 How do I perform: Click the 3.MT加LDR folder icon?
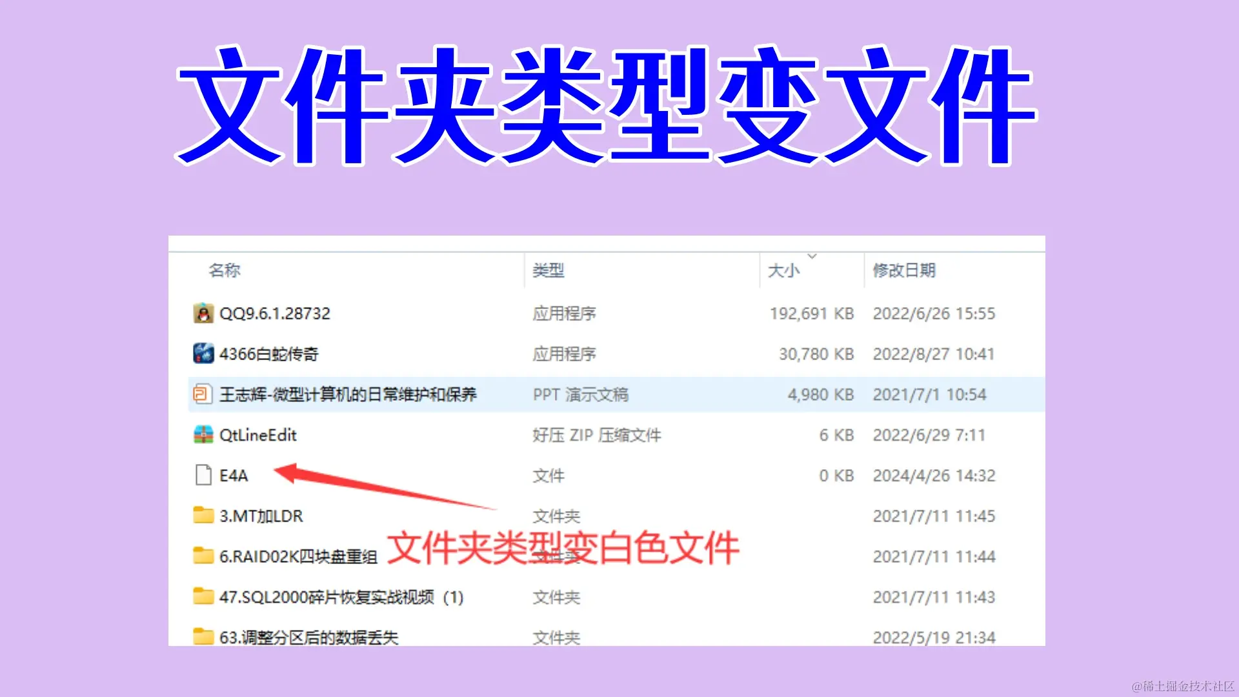point(203,515)
